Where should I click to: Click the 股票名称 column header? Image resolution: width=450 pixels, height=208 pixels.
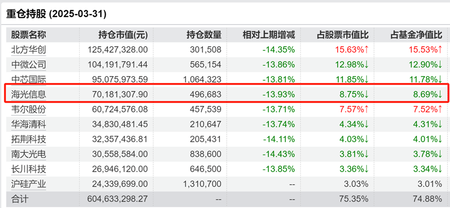(x=29, y=35)
